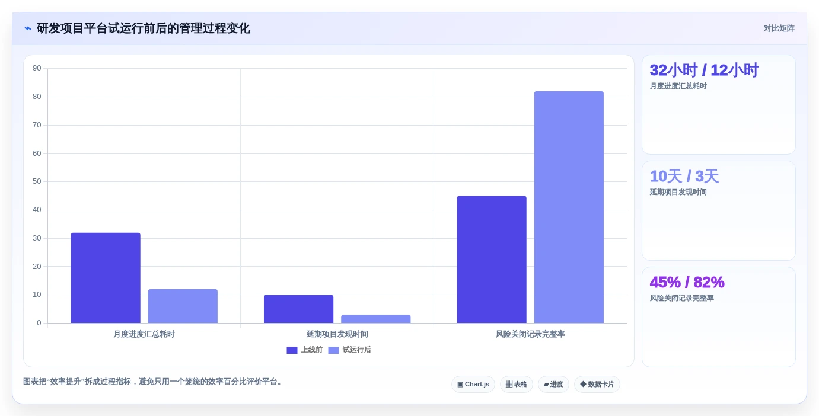This screenshot has height=416, width=819.
Task: Click the 上线前 bar for 月度进度汇总耗时
Action: (106, 278)
